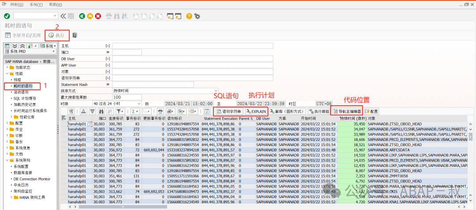The image size is (476, 210).
Task: Click the 主机 input field
Action: (x=193, y=46)
